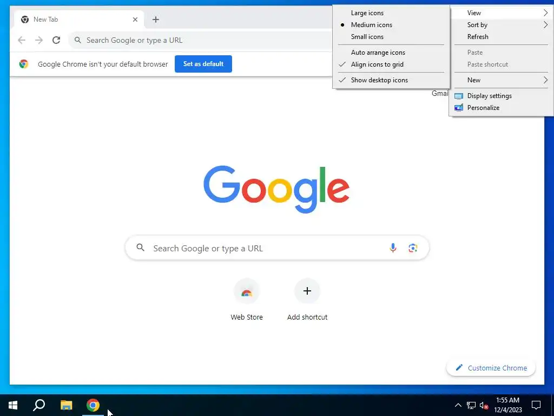This screenshot has width=554, height=416.
Task: Reload the page with the refresh icon
Action: (56, 40)
